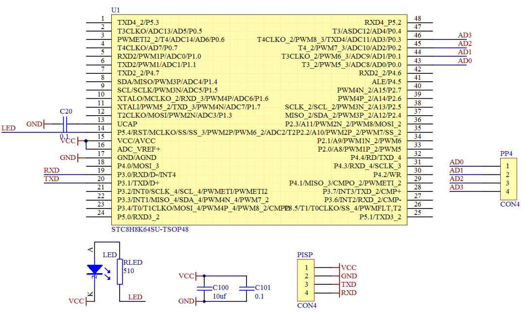Screen dimensions: 525x313
Task: Click the LED net label on pin 14 wire
Action: (8, 128)
